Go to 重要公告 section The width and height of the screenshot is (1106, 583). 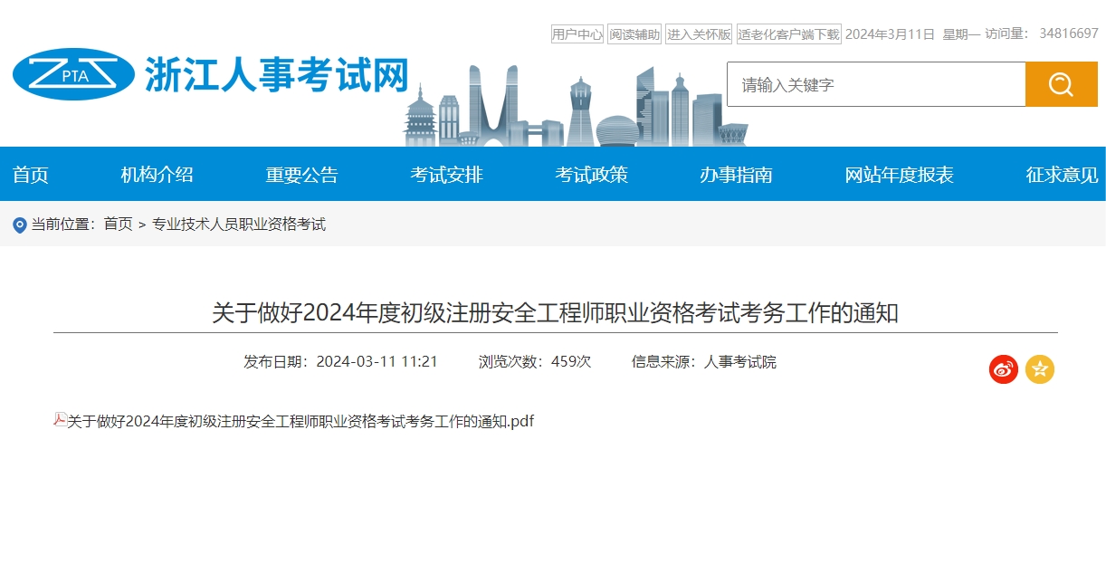pos(301,175)
